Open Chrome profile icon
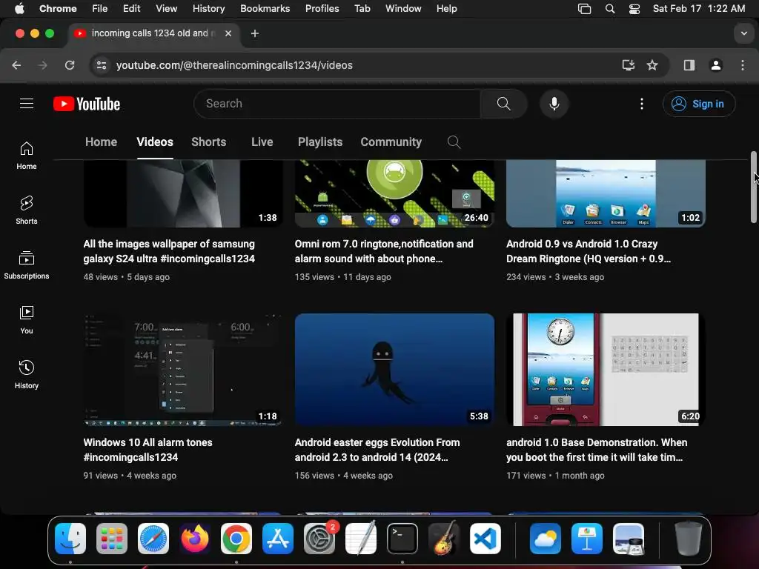759x569 pixels. [x=716, y=65]
